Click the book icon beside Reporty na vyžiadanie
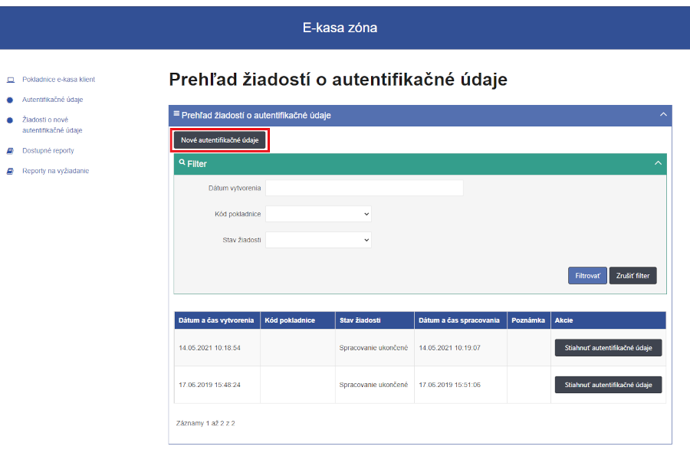Image resolution: width=690 pixels, height=466 pixels. [10, 171]
